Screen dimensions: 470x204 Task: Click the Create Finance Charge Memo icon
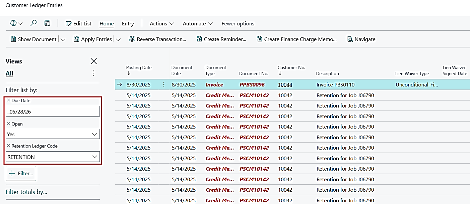click(x=260, y=39)
